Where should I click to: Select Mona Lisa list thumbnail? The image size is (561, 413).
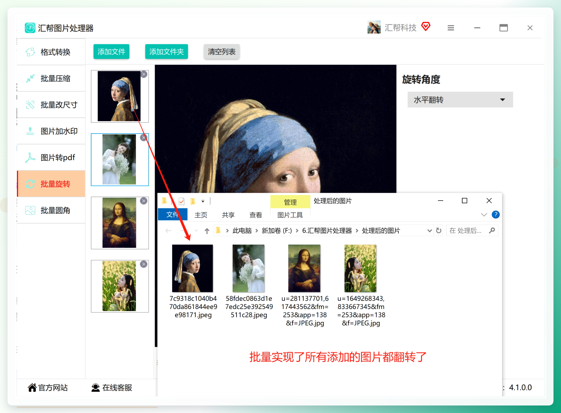tap(120, 223)
